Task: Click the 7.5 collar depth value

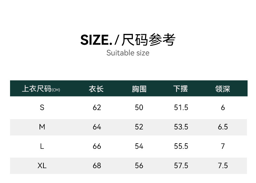Action: [x=223, y=166]
